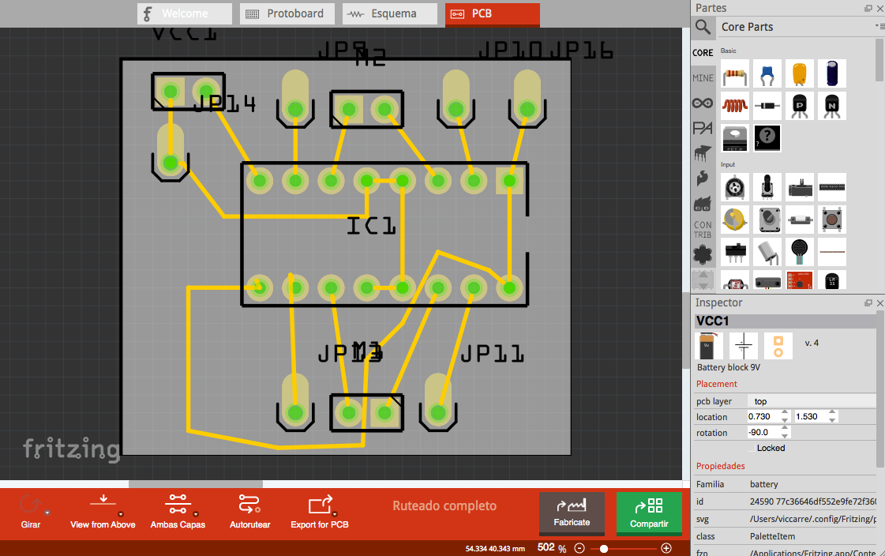This screenshot has height=556, width=885.
Task: Adjust the zoom slider at the bottom
Action: [603, 547]
